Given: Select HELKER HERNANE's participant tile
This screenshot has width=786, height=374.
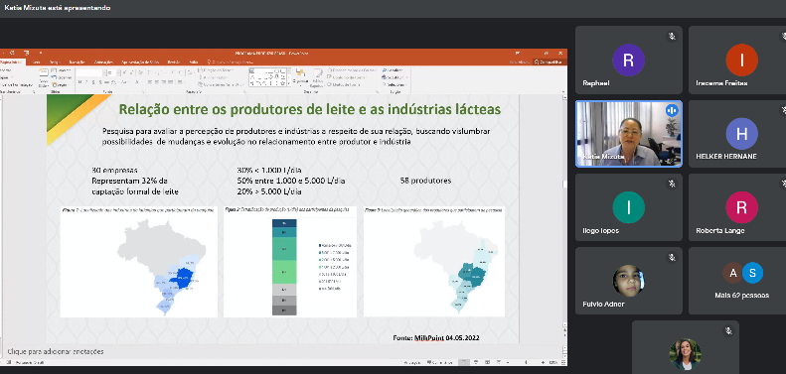Looking at the screenshot, I should (742, 134).
